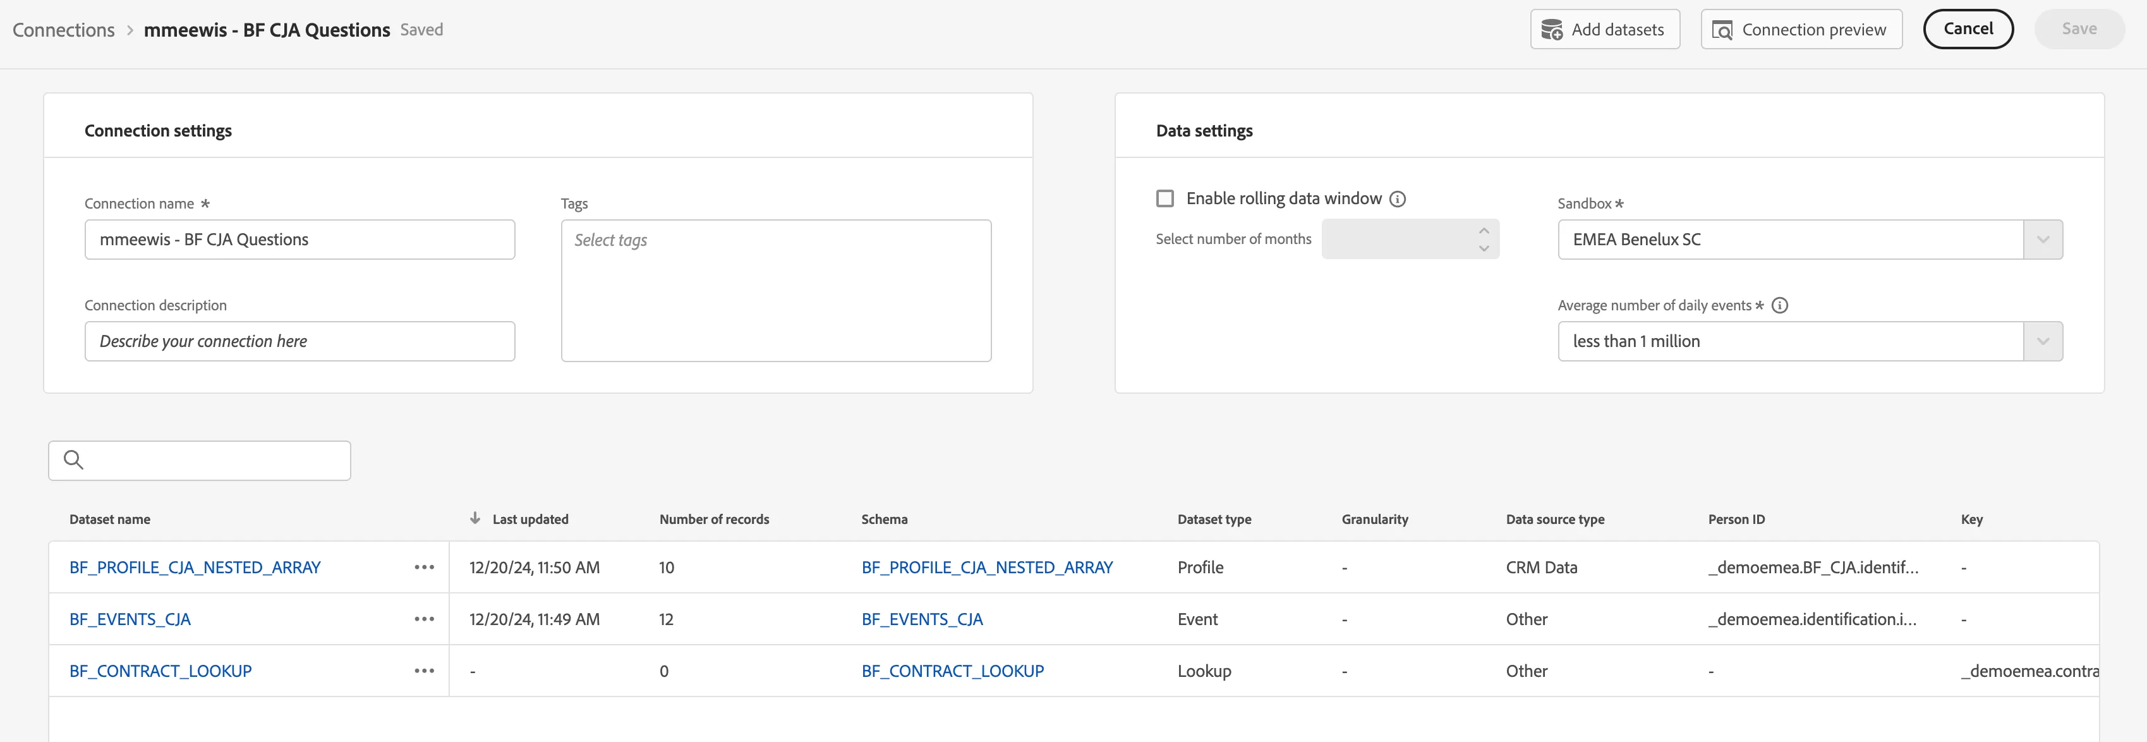The image size is (2147, 742).
Task: Decrease number of months stepper
Action: 1484,248
